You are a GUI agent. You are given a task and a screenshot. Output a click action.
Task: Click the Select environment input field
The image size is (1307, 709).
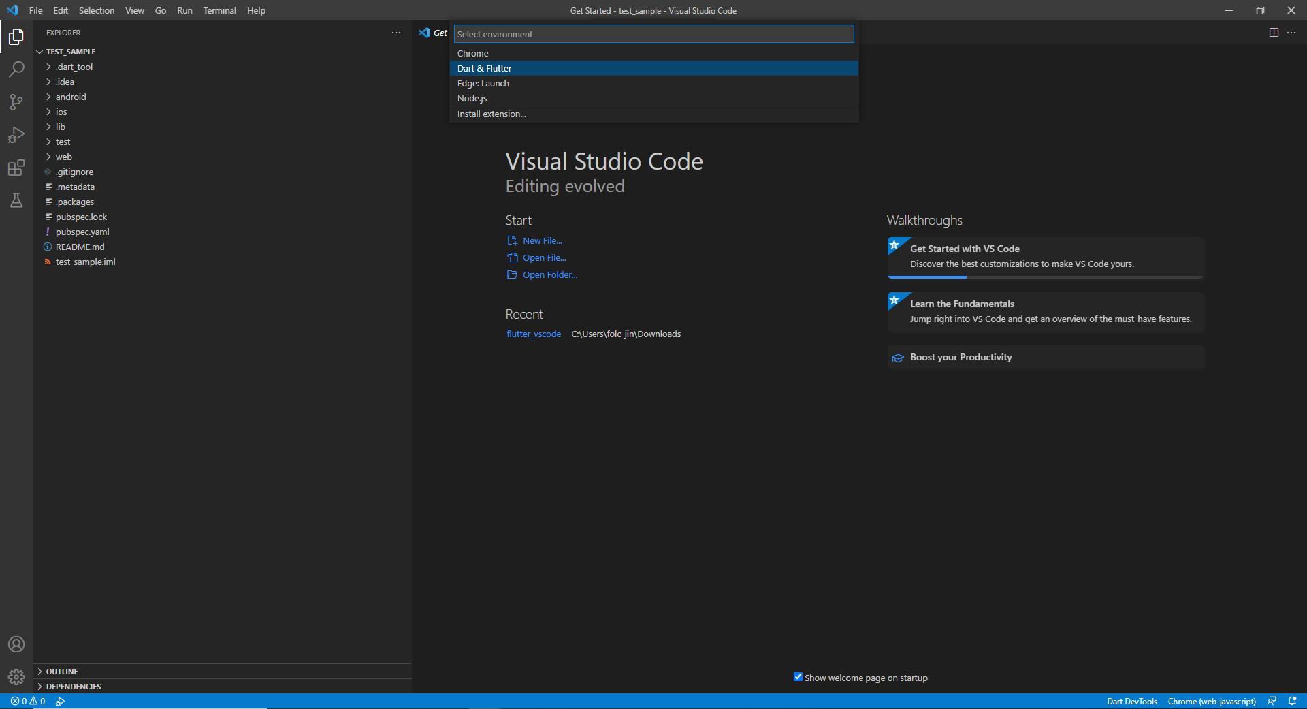point(653,34)
